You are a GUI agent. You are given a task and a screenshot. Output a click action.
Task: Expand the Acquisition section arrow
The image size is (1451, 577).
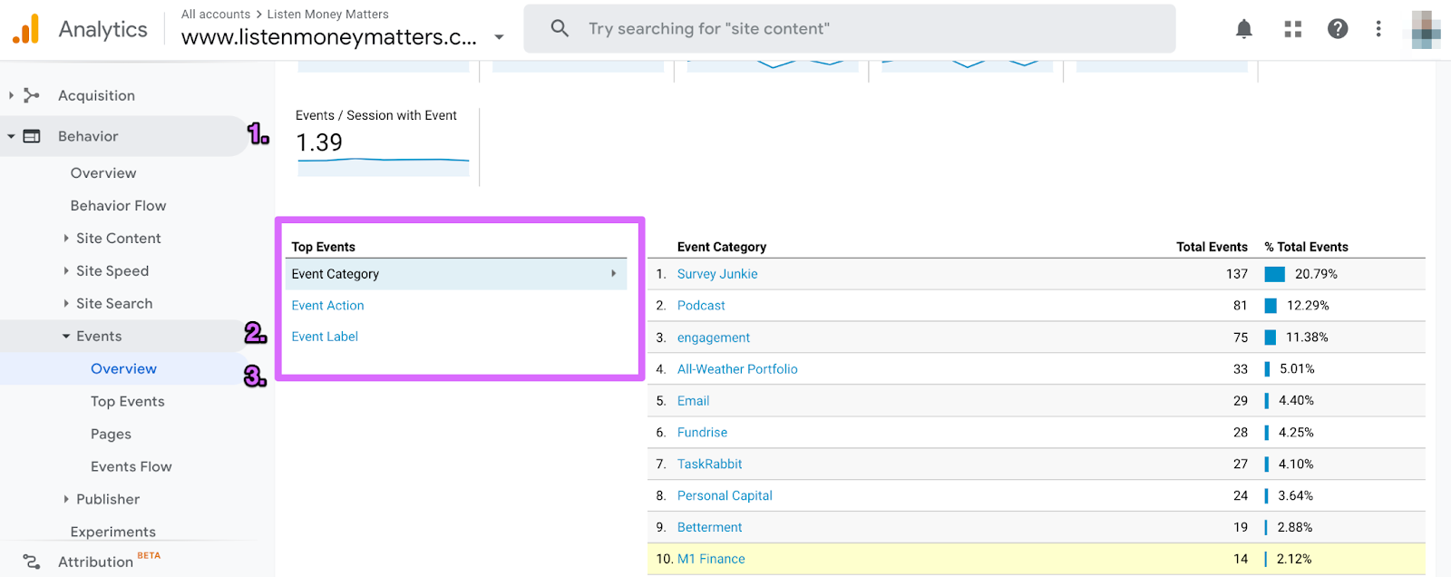click(11, 95)
